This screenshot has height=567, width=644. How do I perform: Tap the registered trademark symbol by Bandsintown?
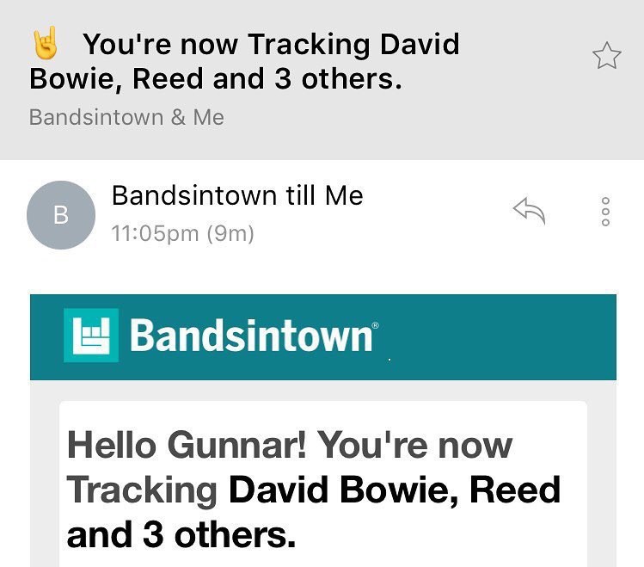click(x=375, y=325)
